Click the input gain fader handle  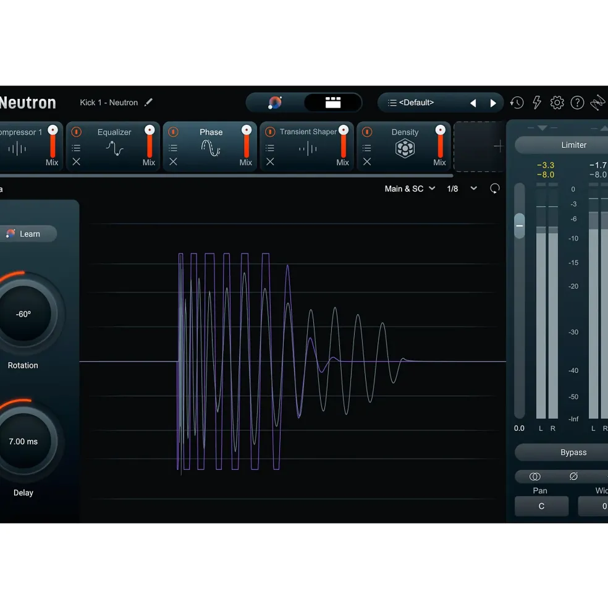point(520,226)
